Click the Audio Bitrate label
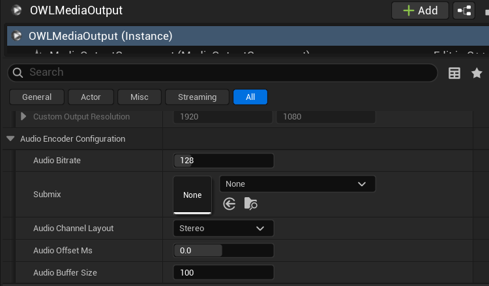This screenshot has height=286, width=489. [57, 161]
